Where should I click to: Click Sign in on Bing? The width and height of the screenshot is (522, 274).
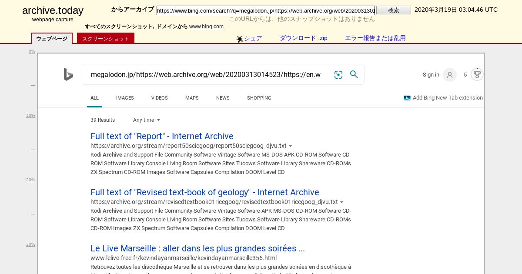click(431, 75)
